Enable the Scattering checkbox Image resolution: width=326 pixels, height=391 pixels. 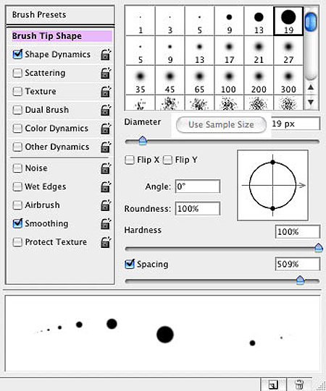tap(17, 73)
